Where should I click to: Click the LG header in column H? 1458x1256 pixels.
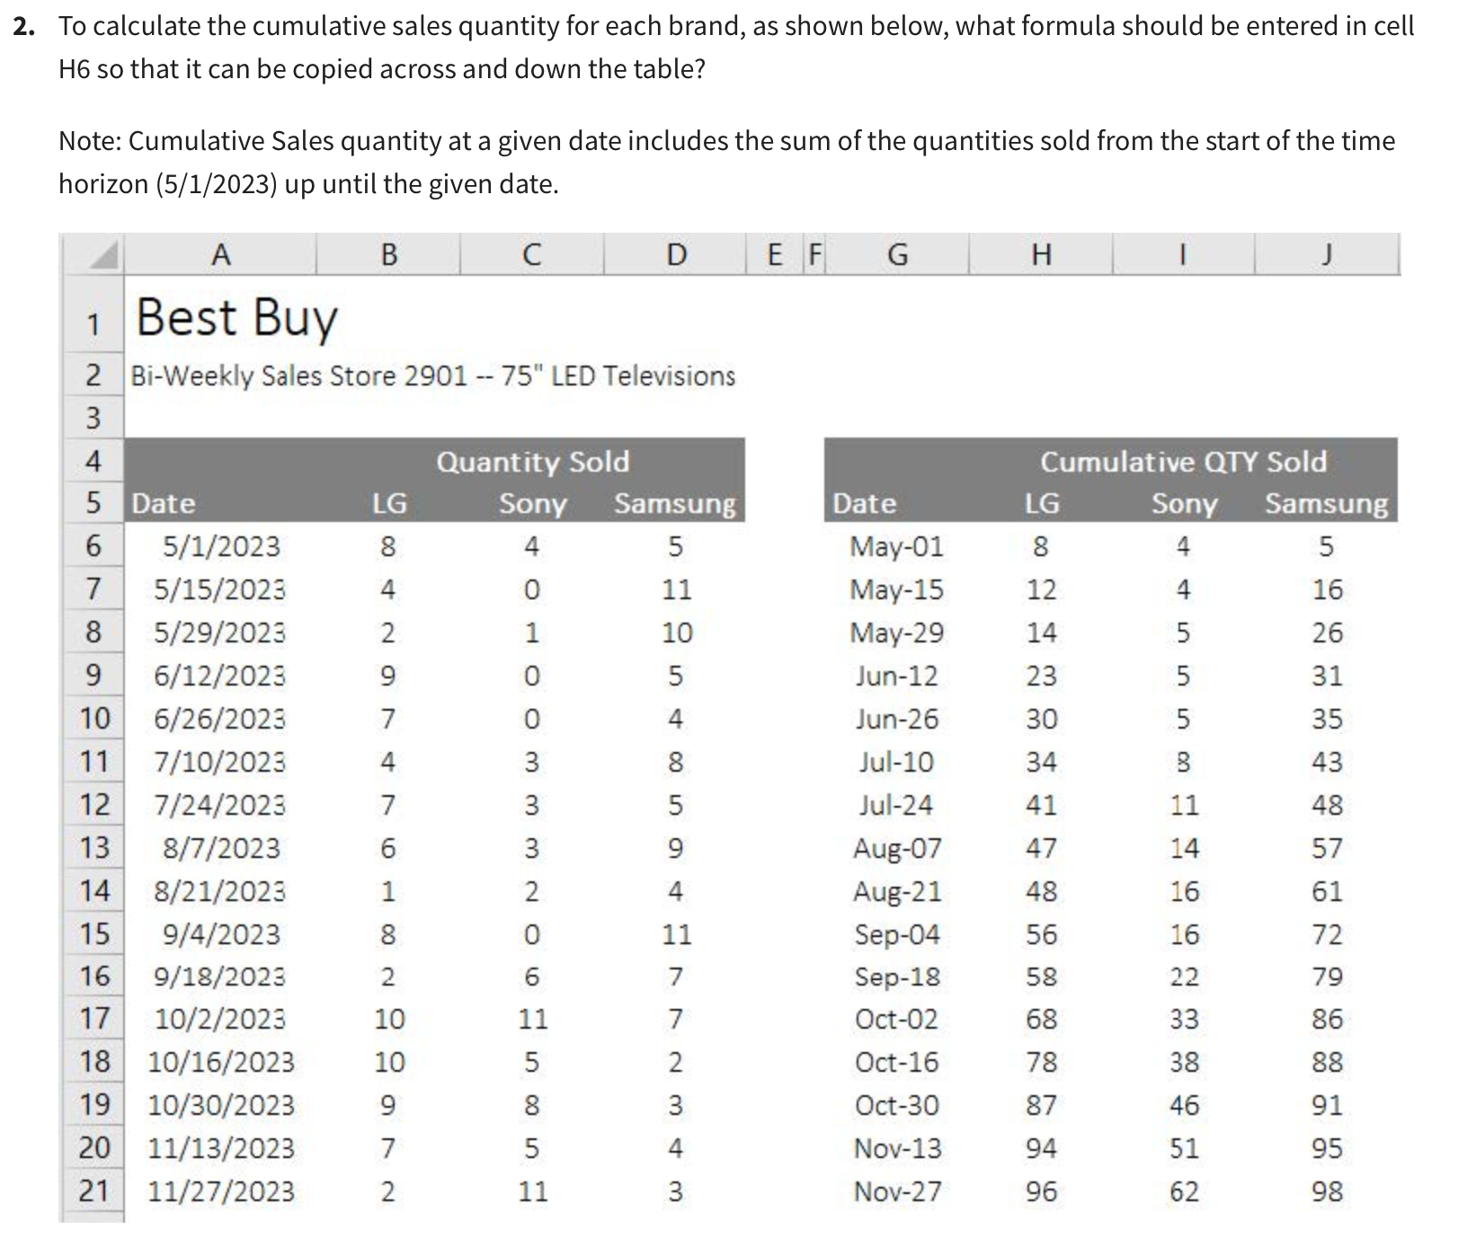coord(1045,503)
